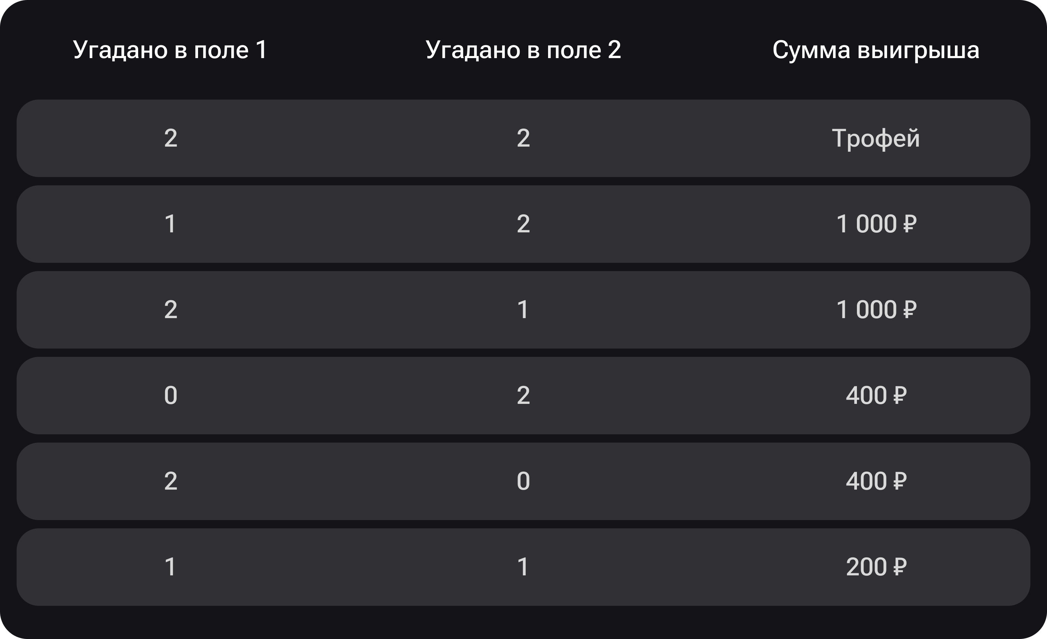
Task: Click 400 ₽ in the fourth table row
Action: (x=876, y=396)
